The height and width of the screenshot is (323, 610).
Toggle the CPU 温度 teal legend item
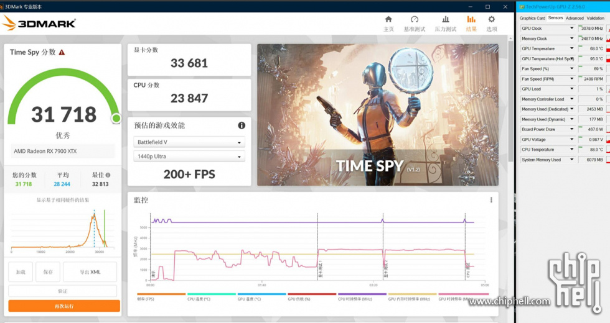(211, 297)
